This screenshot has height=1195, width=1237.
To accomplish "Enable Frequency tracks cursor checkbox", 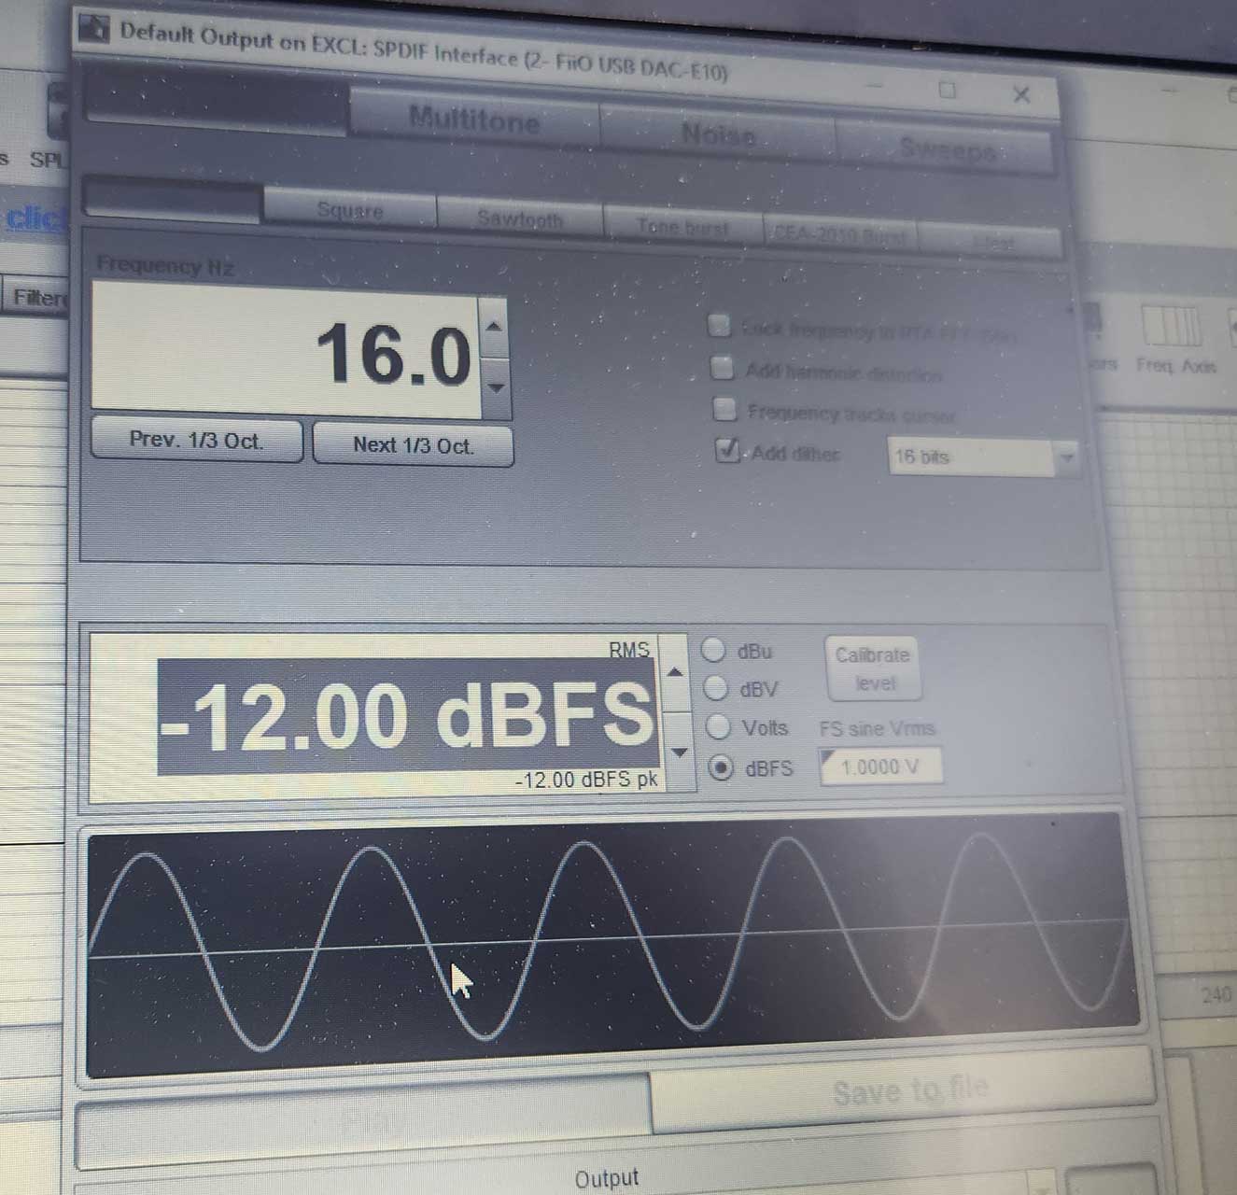I will pyautogui.click(x=724, y=409).
